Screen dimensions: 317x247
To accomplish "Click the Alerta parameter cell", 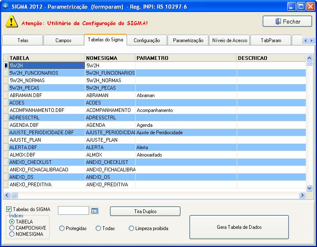I will [x=186, y=147].
